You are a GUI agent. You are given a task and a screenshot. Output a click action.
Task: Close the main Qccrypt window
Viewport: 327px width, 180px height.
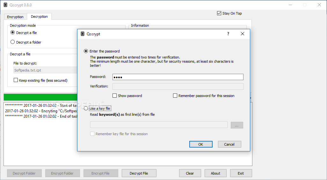tap(319, 5)
